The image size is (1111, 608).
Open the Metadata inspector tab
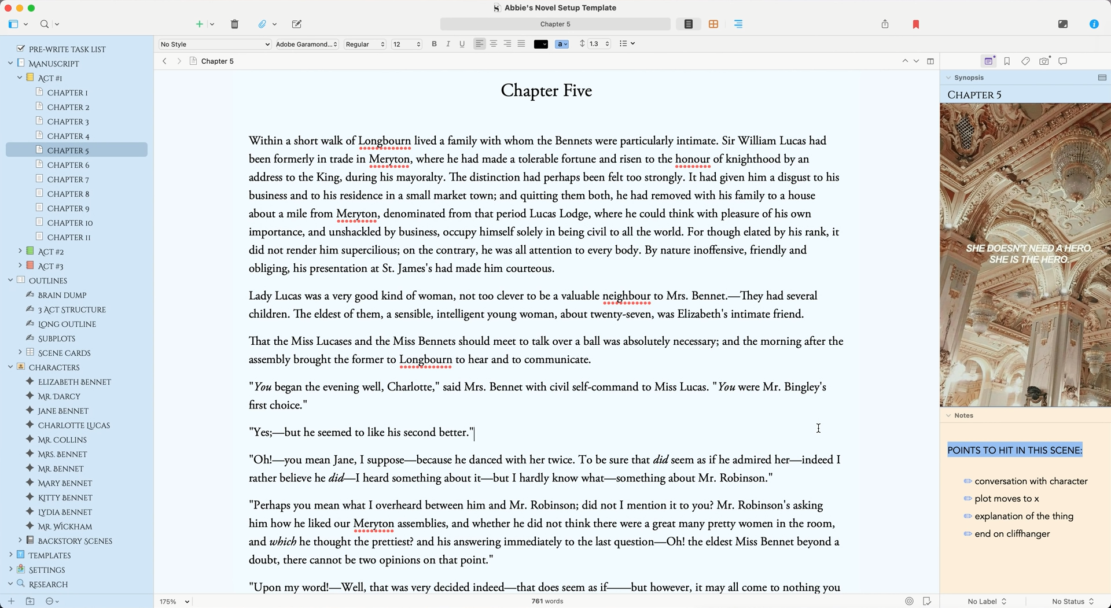coord(1025,61)
